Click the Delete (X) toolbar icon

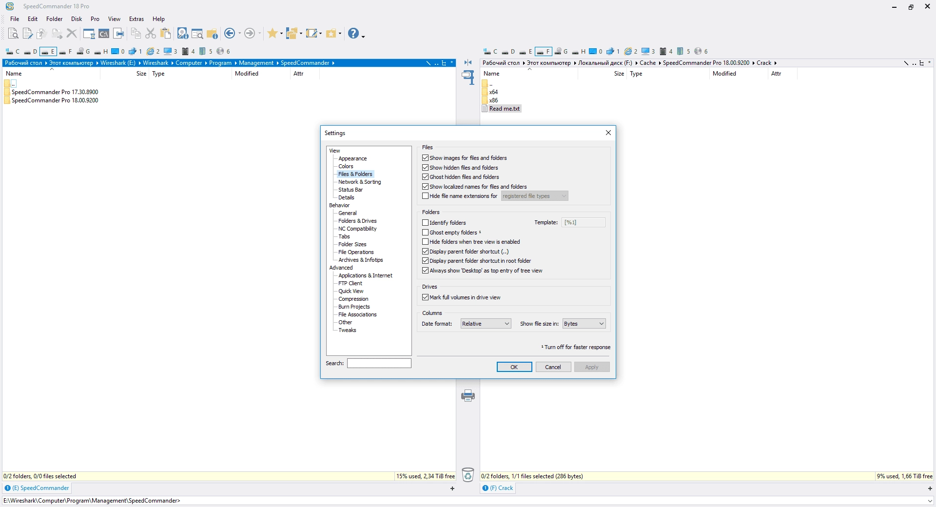tap(72, 33)
